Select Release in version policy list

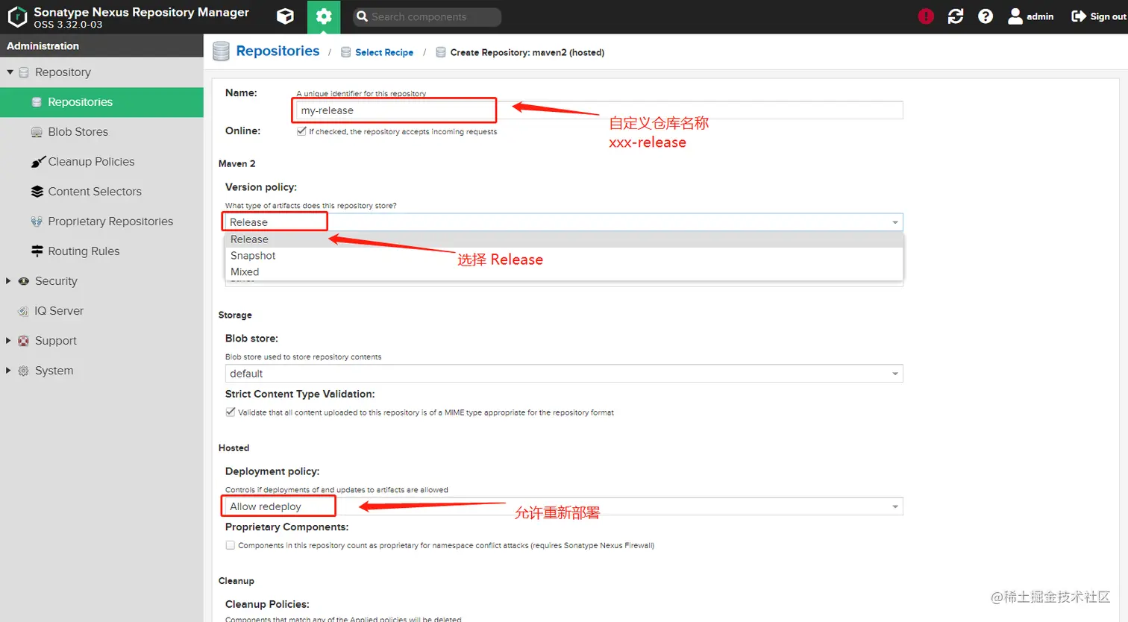[x=564, y=239]
